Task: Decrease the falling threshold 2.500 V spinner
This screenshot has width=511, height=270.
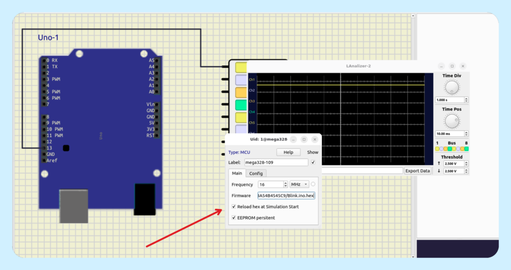Action: point(467,172)
